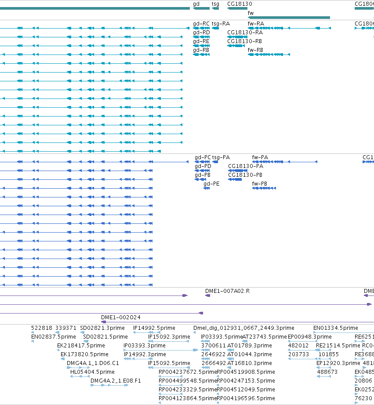
Task: Click EST label 2646922
Action: click(x=214, y=354)
